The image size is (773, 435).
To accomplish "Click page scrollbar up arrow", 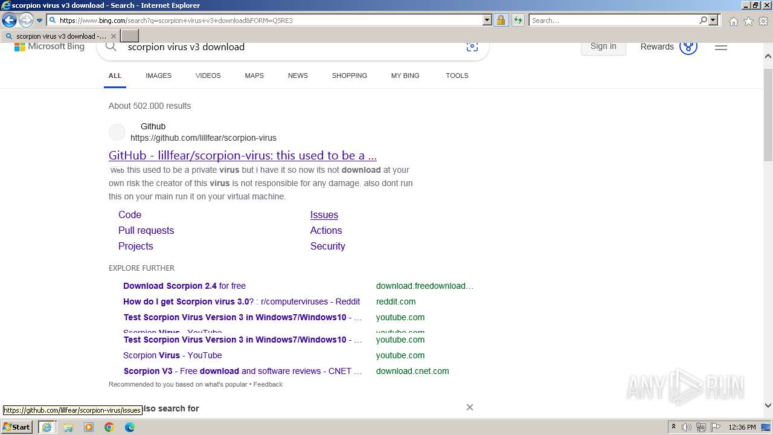I will [x=768, y=56].
